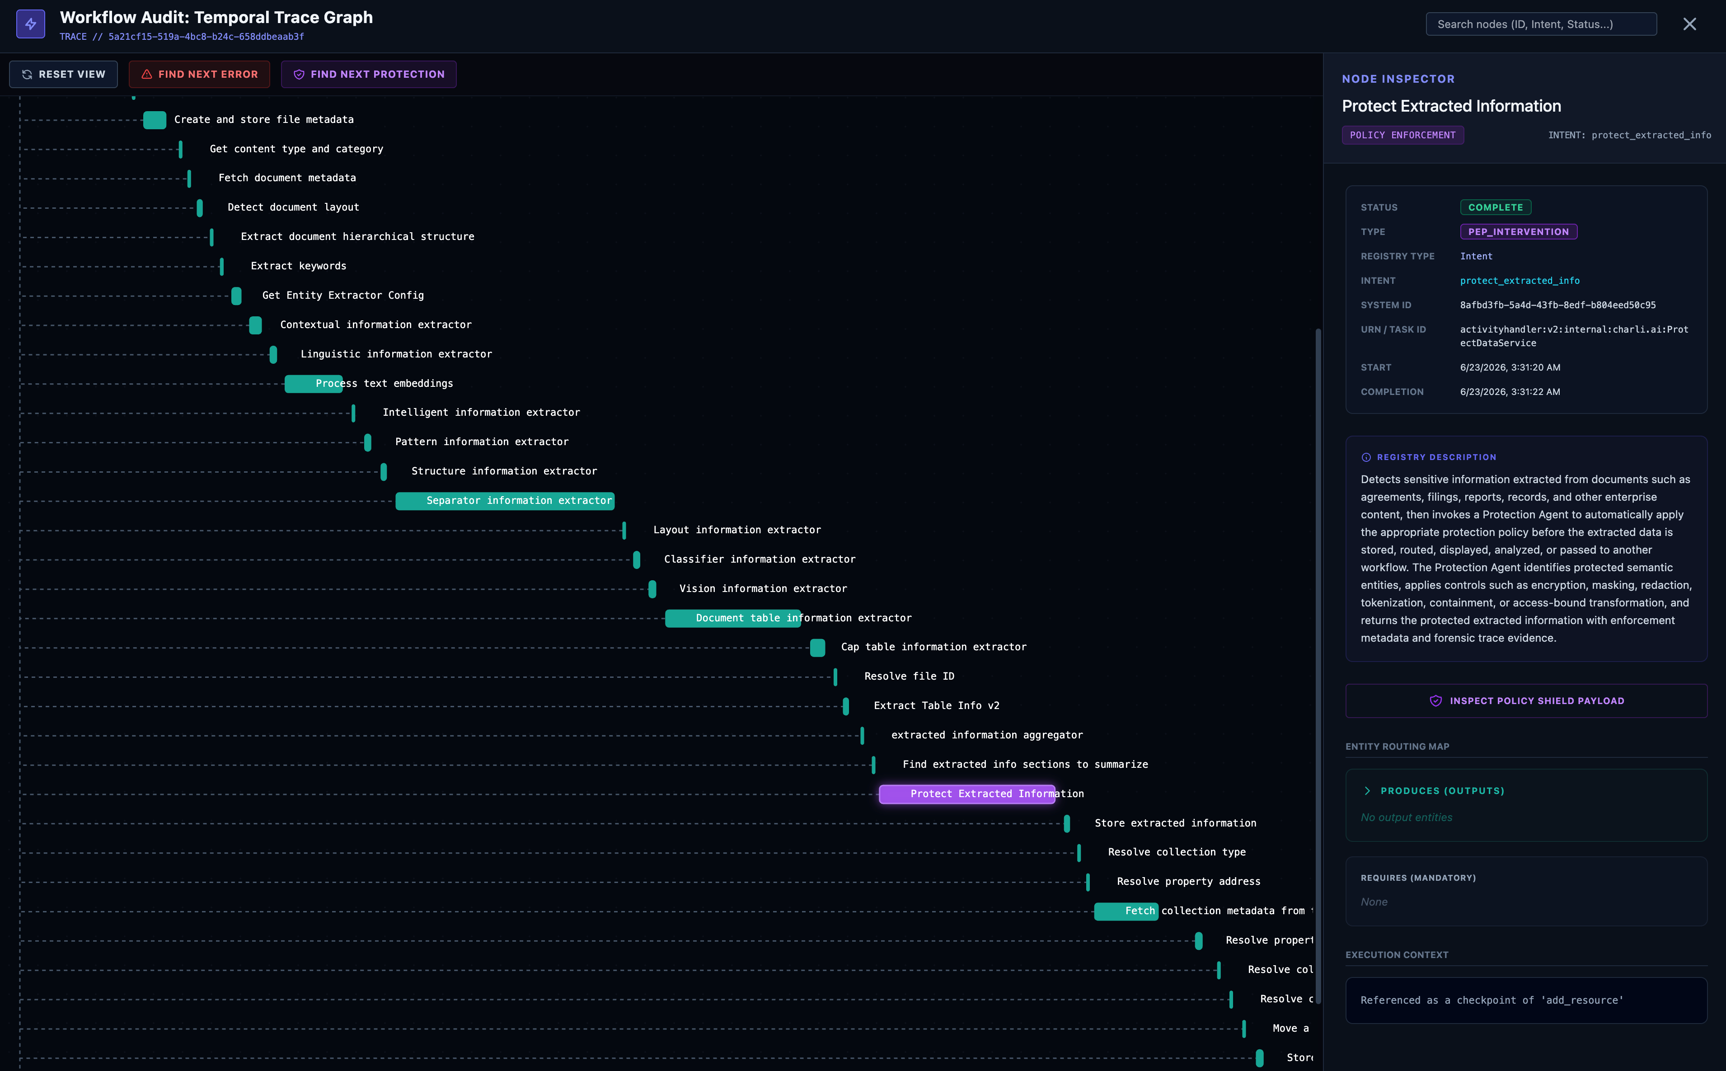Expand the Produces (Outputs) chevron
The height and width of the screenshot is (1071, 1726).
pyautogui.click(x=1367, y=790)
